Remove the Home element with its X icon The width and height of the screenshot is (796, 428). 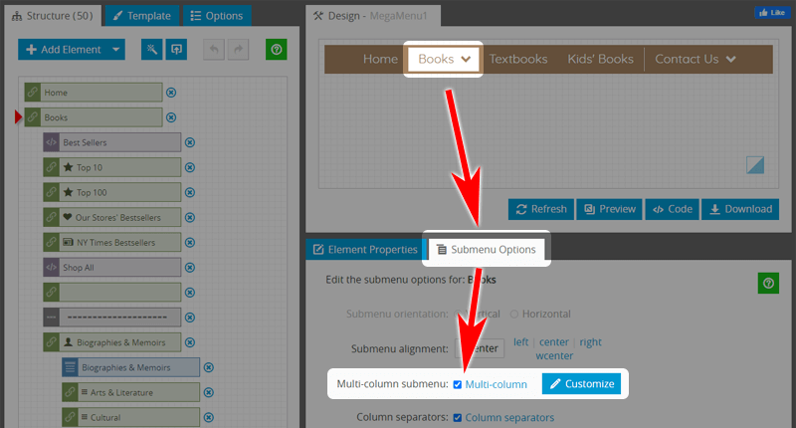171,93
